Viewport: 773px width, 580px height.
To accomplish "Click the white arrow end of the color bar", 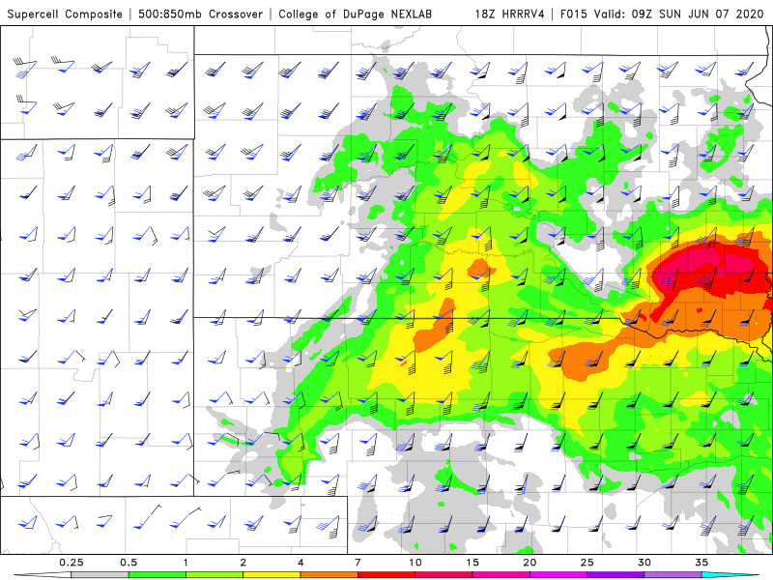I will 43,575.
